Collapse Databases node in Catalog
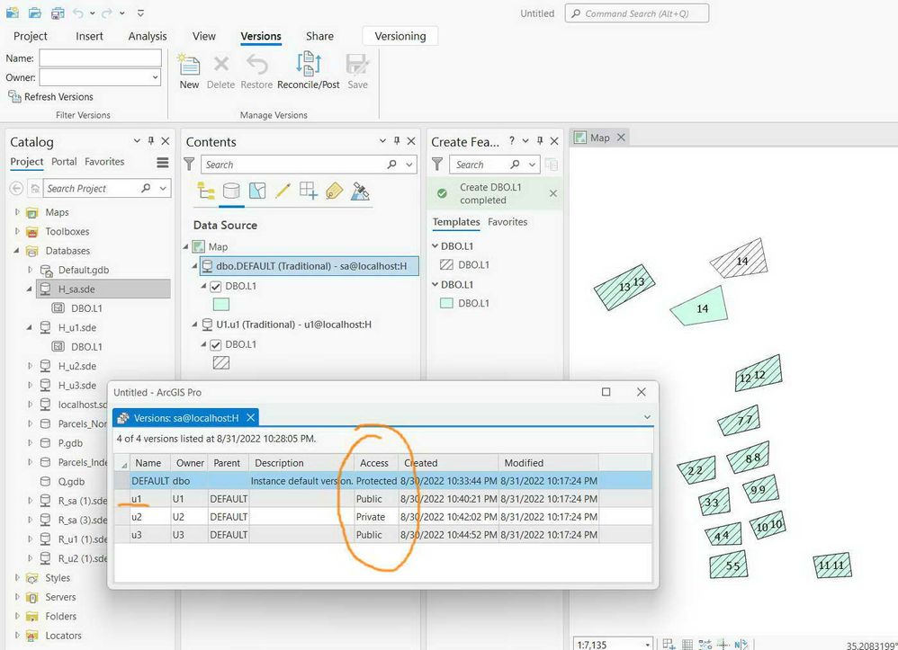Screen dimensions: 898x650 point(16,251)
